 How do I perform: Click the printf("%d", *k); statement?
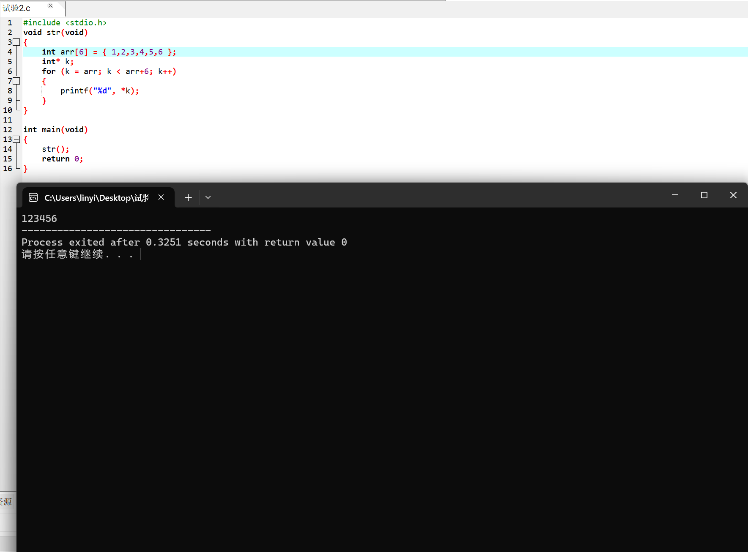click(x=100, y=91)
